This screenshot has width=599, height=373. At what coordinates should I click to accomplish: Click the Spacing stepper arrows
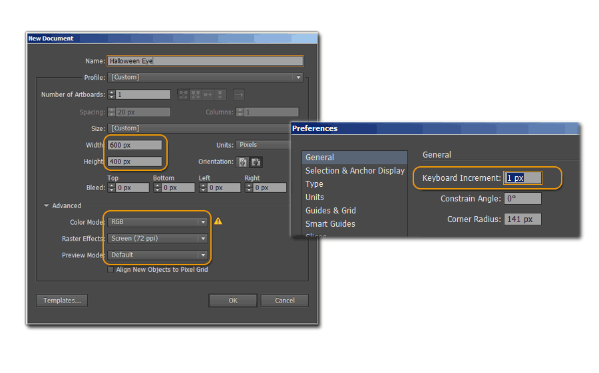[112, 112]
